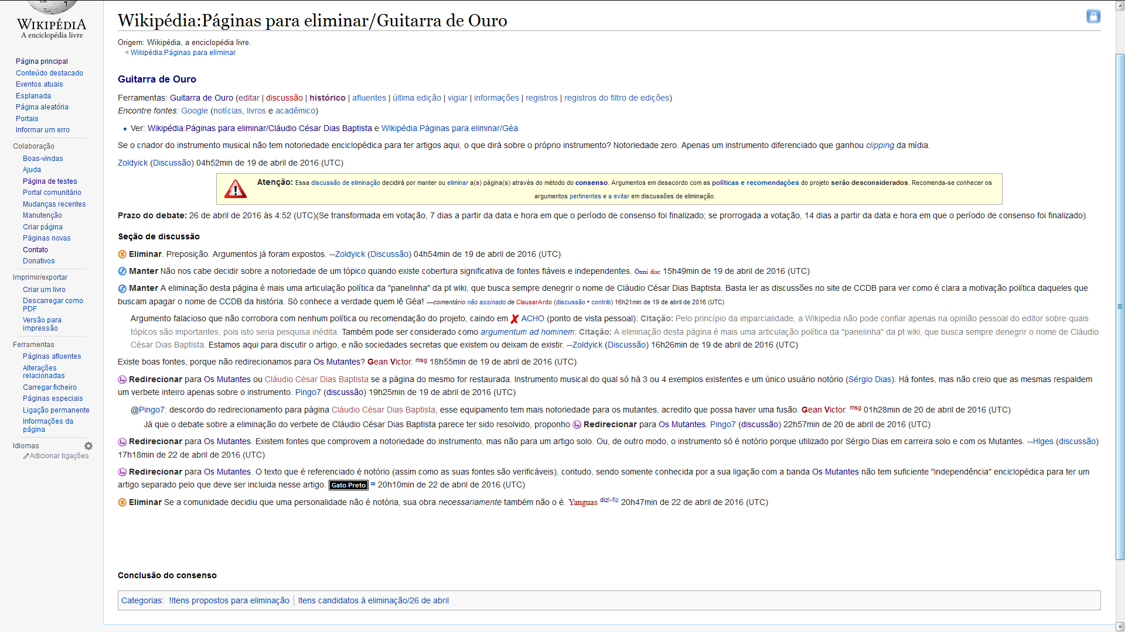Click the blue Manter check icon by Onni
The image size is (1125, 632).
[x=122, y=272]
